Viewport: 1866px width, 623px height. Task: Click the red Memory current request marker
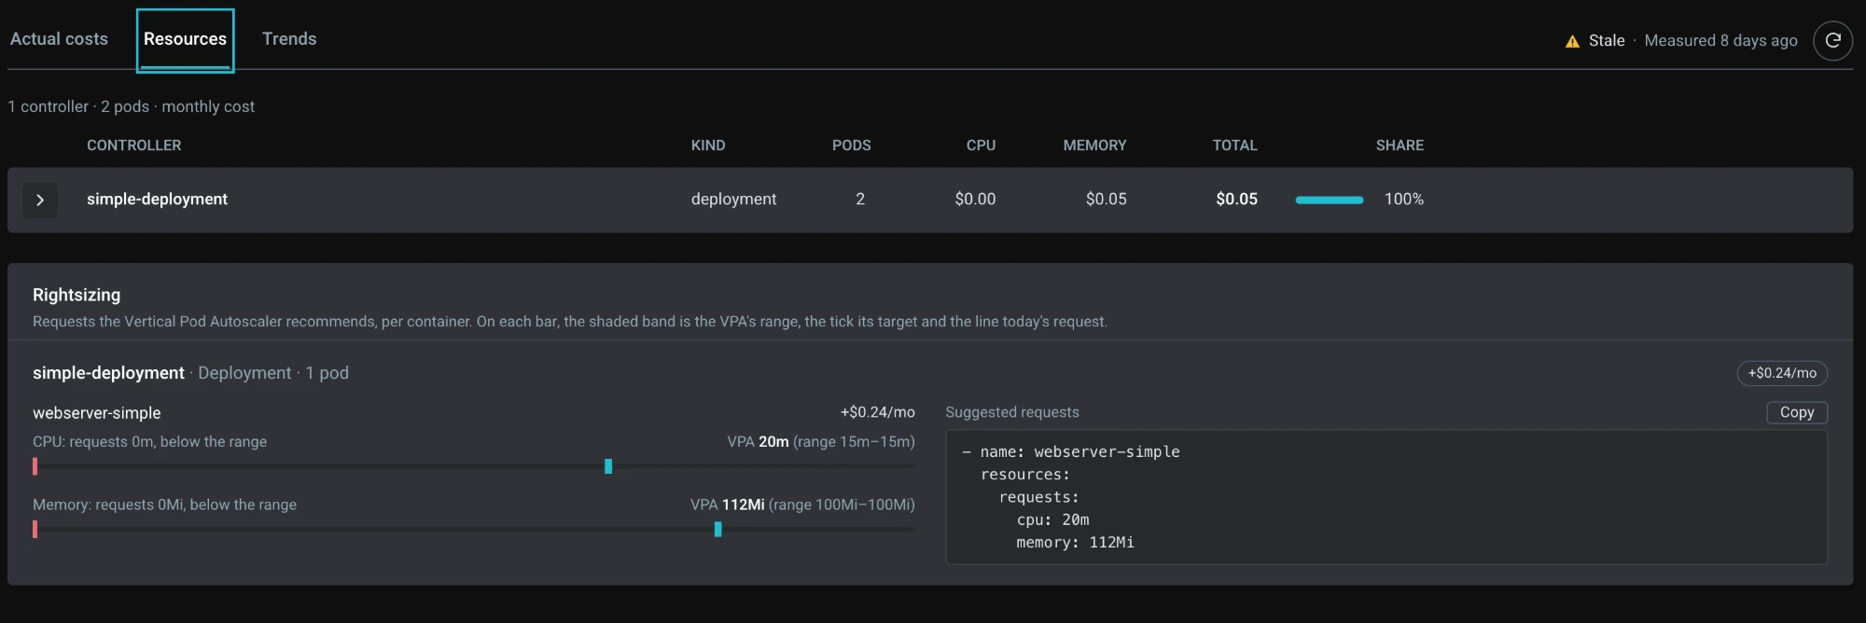(35, 529)
